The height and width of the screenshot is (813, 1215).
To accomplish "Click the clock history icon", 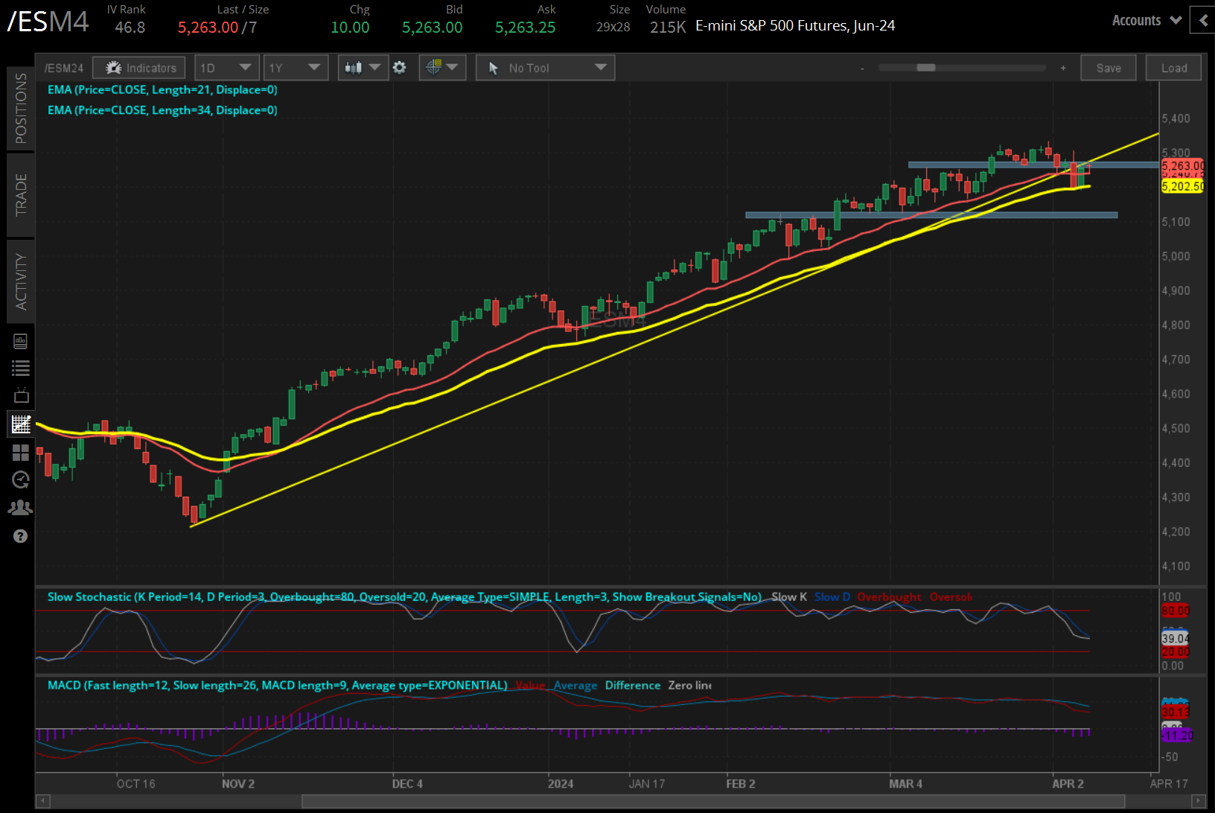I will 21,479.
